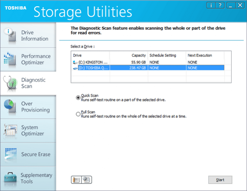Click the info 'i' button in title bar
The height and width of the screenshot is (191, 247).
(211, 6)
